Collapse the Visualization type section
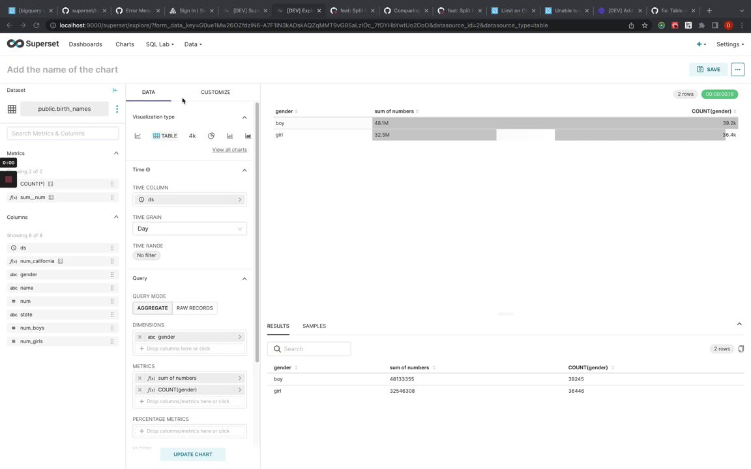The width and height of the screenshot is (751, 469). (x=244, y=117)
